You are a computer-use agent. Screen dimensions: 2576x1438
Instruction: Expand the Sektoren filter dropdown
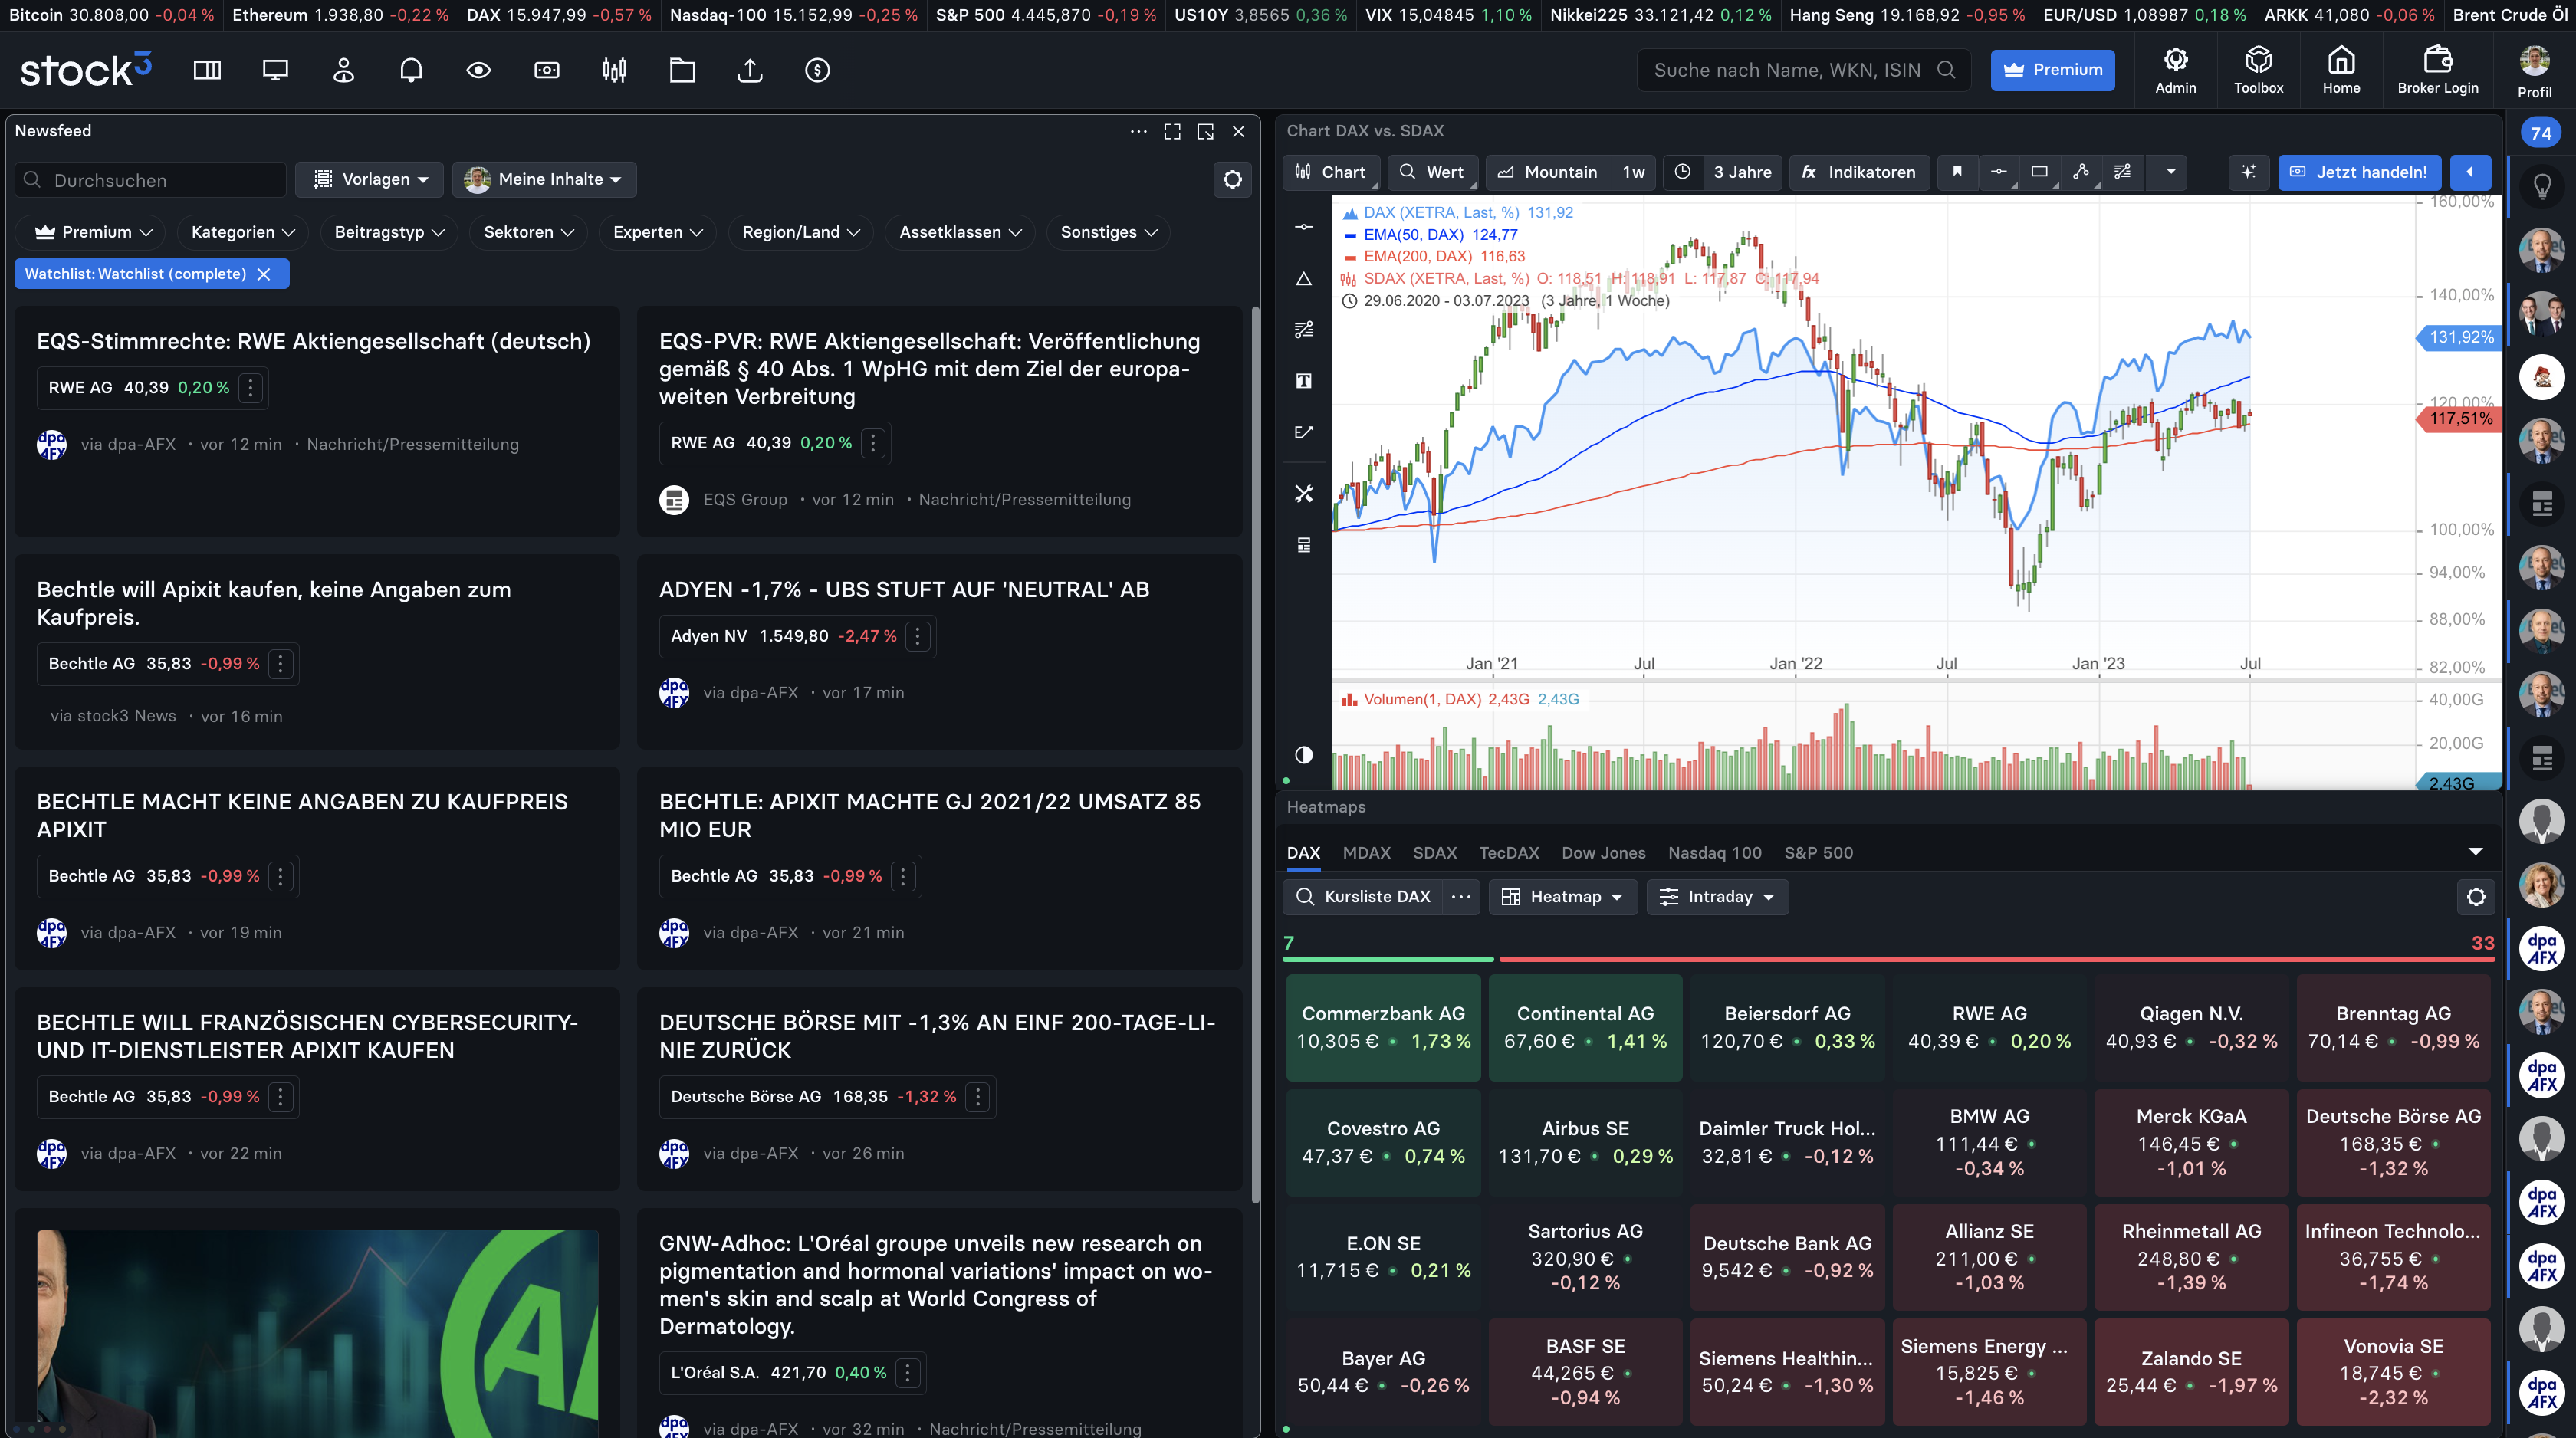click(x=528, y=232)
